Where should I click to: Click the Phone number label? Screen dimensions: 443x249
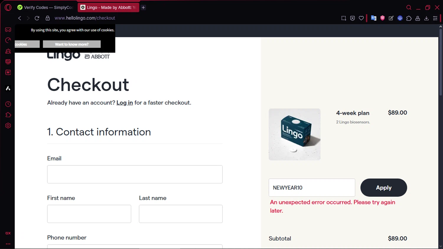(x=67, y=237)
